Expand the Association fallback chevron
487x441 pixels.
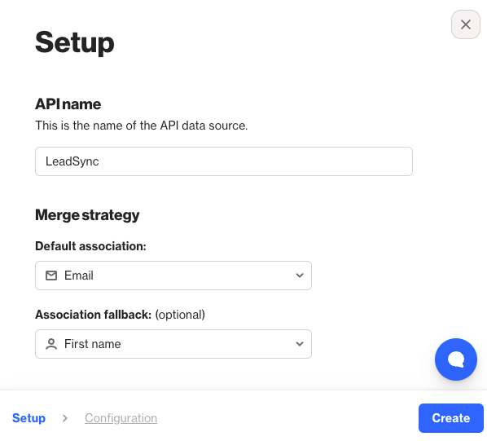(x=300, y=344)
